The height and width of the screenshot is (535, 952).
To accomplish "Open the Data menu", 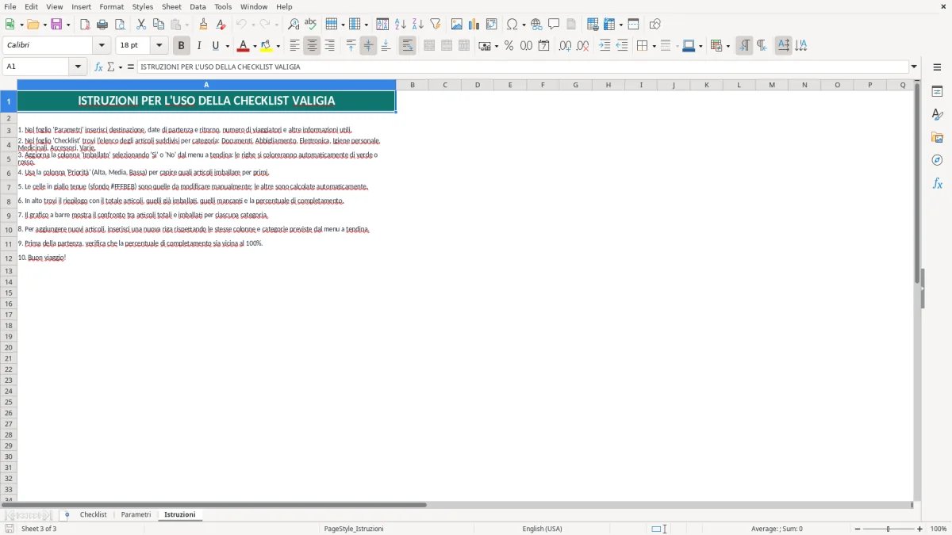I will pos(198,6).
